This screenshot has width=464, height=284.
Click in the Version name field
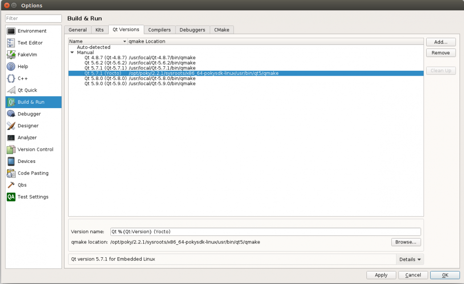tap(265, 231)
